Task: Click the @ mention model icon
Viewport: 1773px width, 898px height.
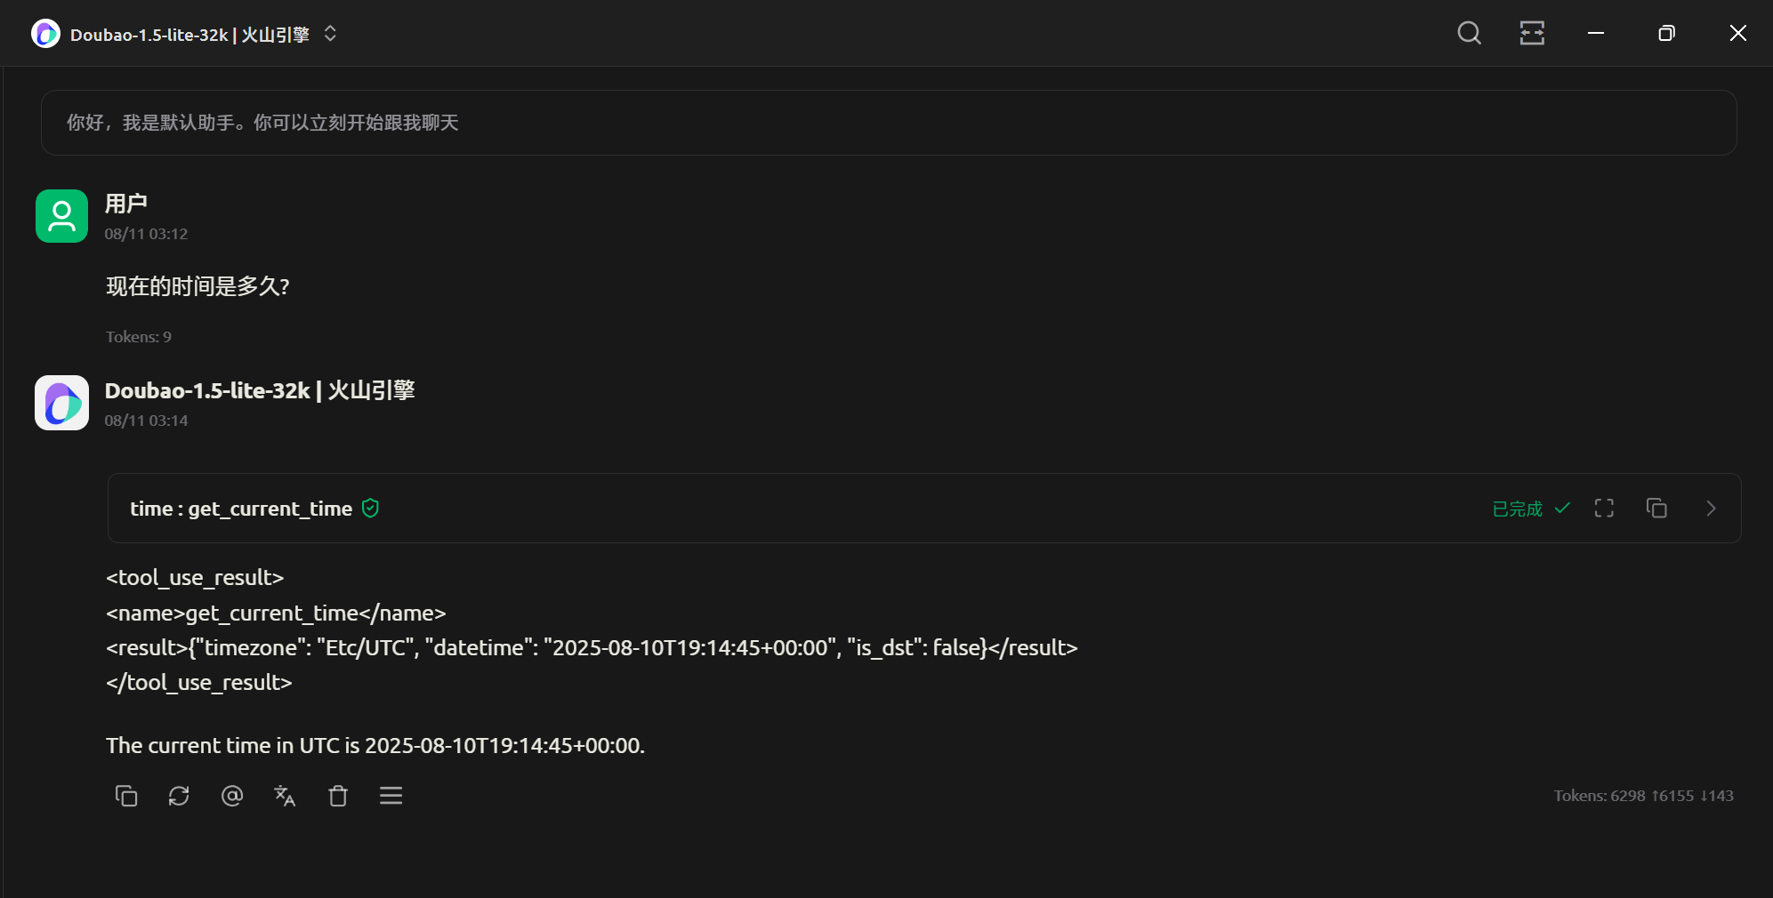Action: click(x=232, y=796)
